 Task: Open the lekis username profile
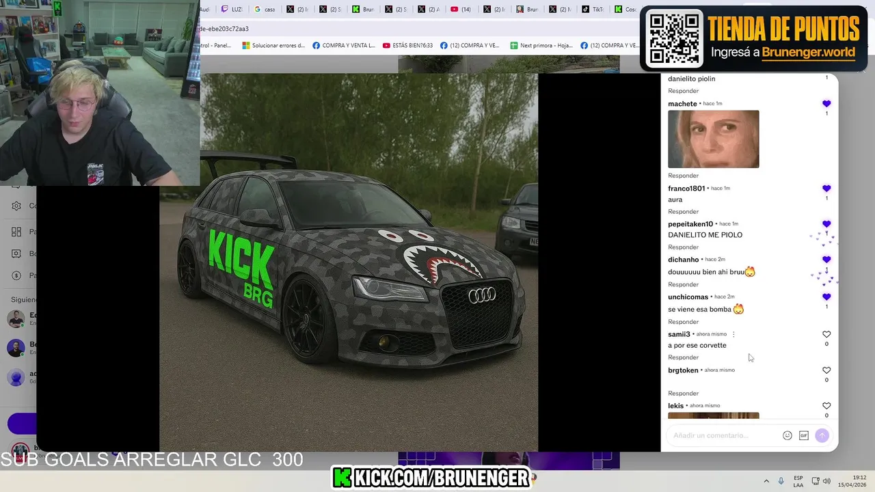675,406
